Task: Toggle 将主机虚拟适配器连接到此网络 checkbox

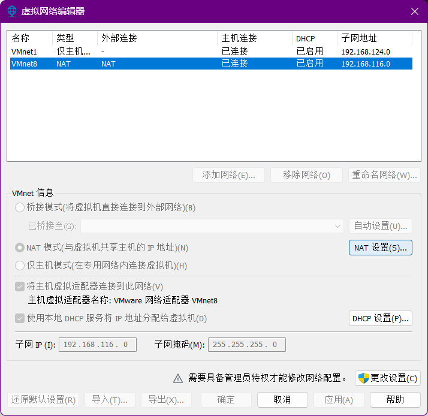Action: tap(20, 287)
